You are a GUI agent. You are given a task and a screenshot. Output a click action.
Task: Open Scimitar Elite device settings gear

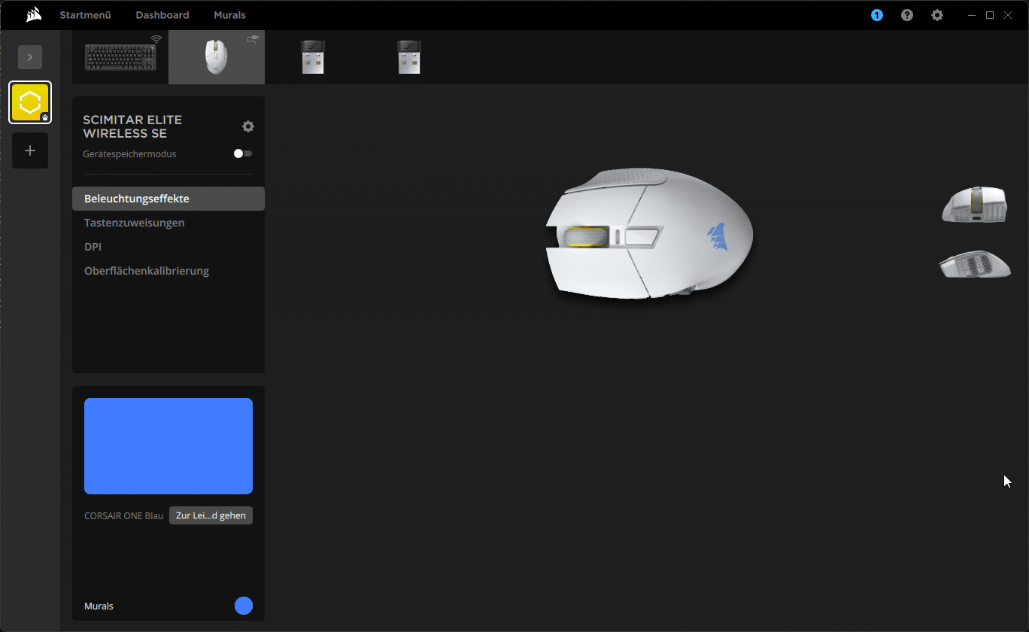click(248, 126)
